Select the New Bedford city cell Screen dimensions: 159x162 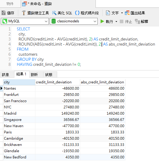coord(19,157)
